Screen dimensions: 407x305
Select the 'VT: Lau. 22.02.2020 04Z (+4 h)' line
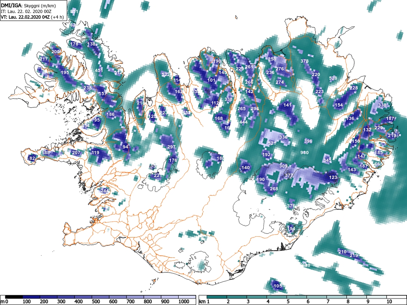[x=32, y=17]
